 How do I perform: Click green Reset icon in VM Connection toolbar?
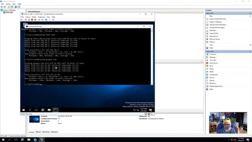(42, 20)
